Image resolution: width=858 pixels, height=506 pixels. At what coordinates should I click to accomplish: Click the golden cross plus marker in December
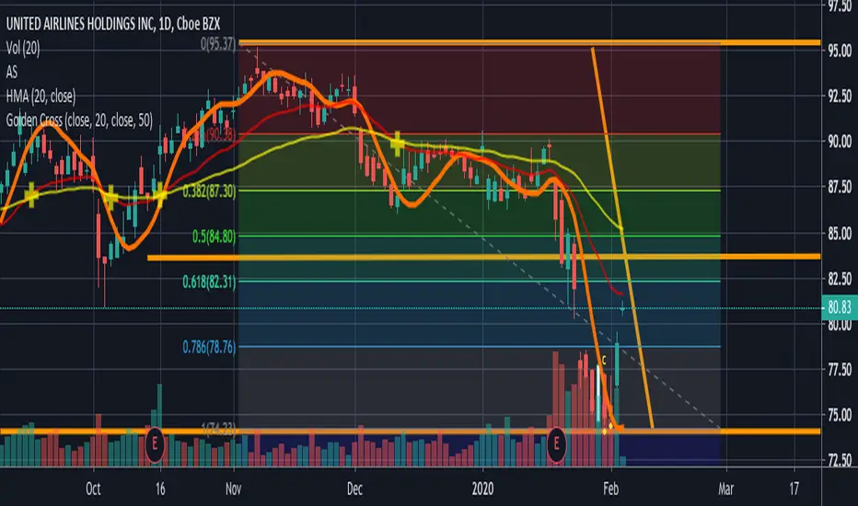point(398,144)
